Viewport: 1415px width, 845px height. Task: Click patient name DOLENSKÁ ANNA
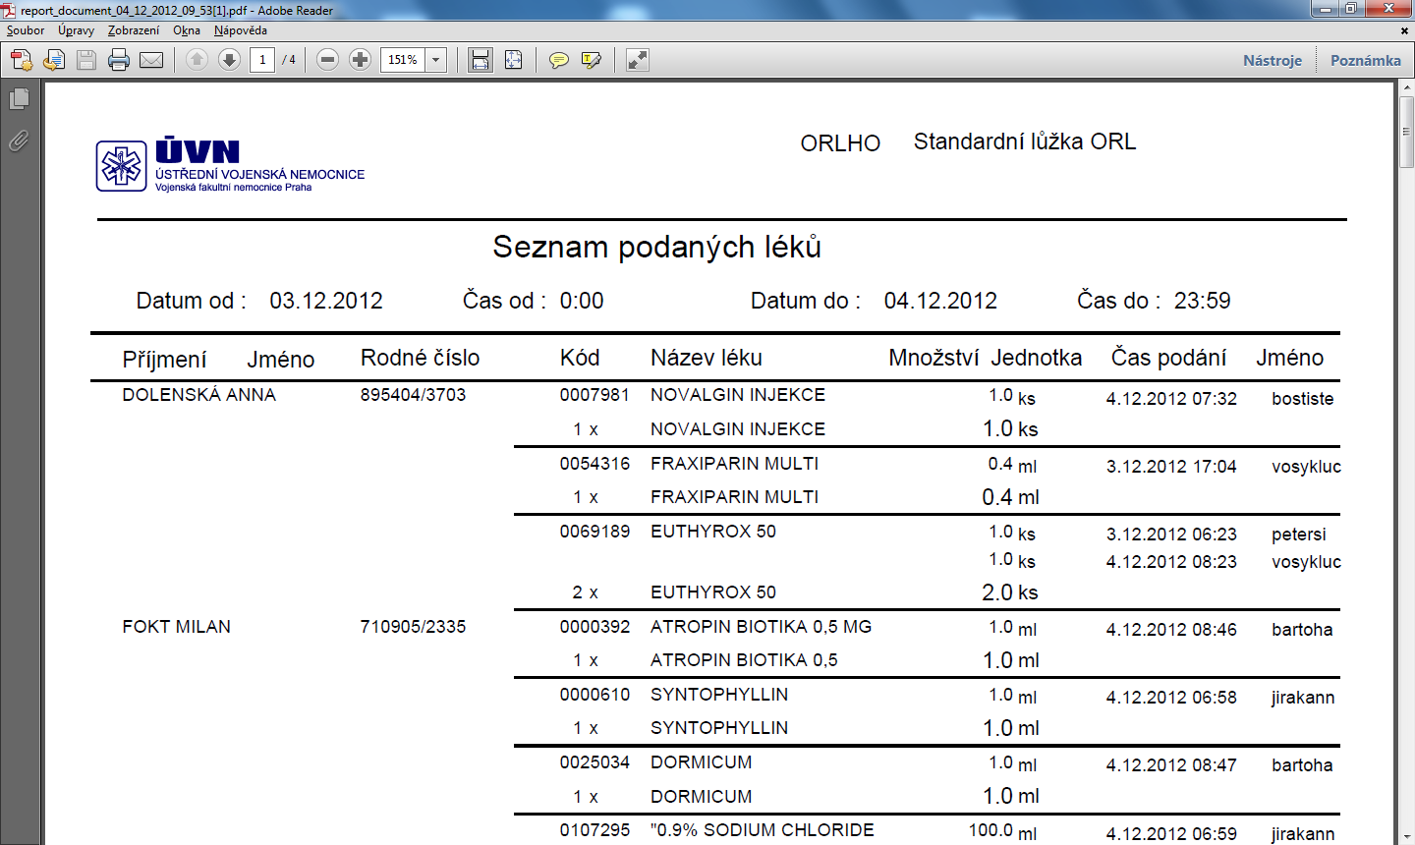(199, 395)
